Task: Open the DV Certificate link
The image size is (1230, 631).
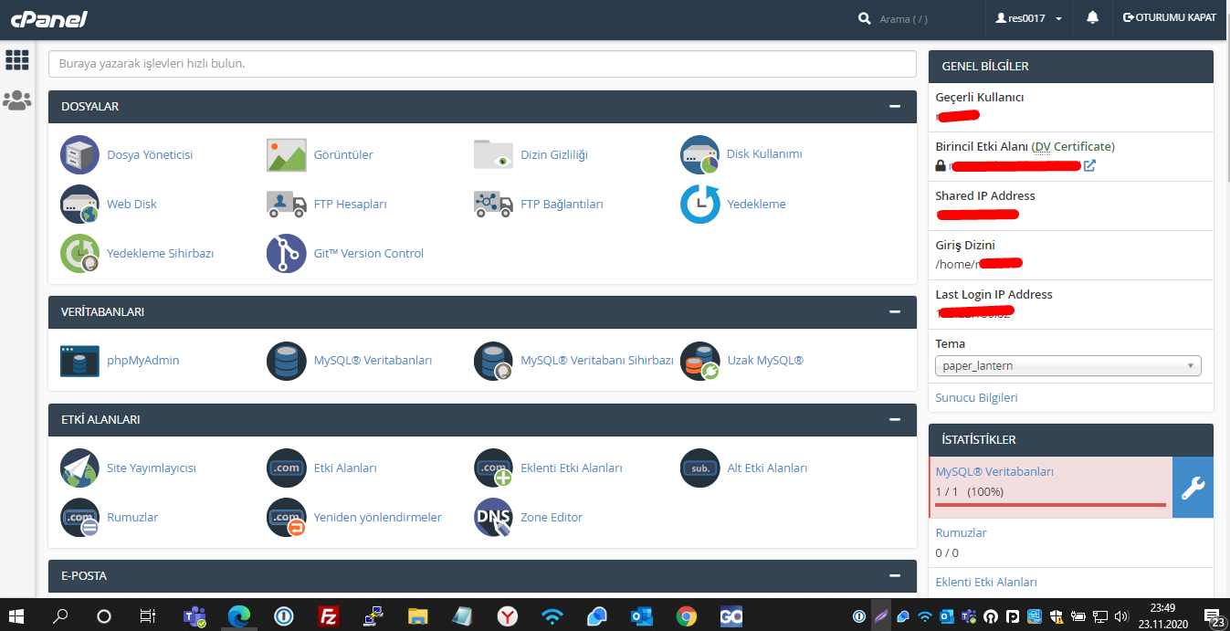Action: pos(1073,146)
